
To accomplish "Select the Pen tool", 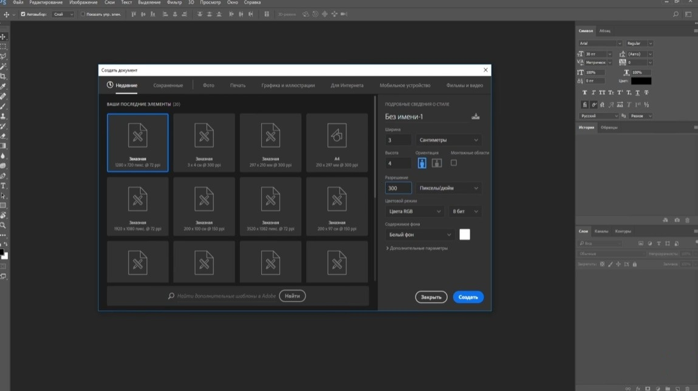I will click(4, 175).
